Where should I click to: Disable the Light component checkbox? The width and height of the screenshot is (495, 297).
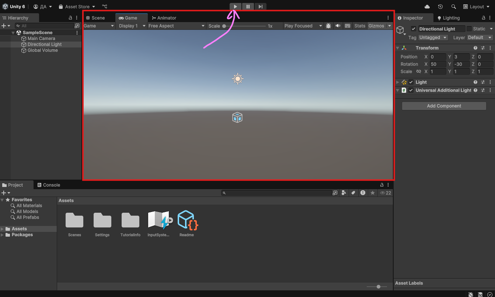[x=411, y=82]
